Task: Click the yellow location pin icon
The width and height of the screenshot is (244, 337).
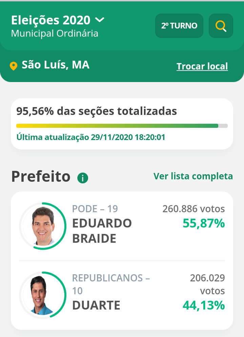Action: point(14,66)
